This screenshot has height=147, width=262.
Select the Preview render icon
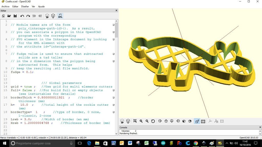(x=47, y=16)
